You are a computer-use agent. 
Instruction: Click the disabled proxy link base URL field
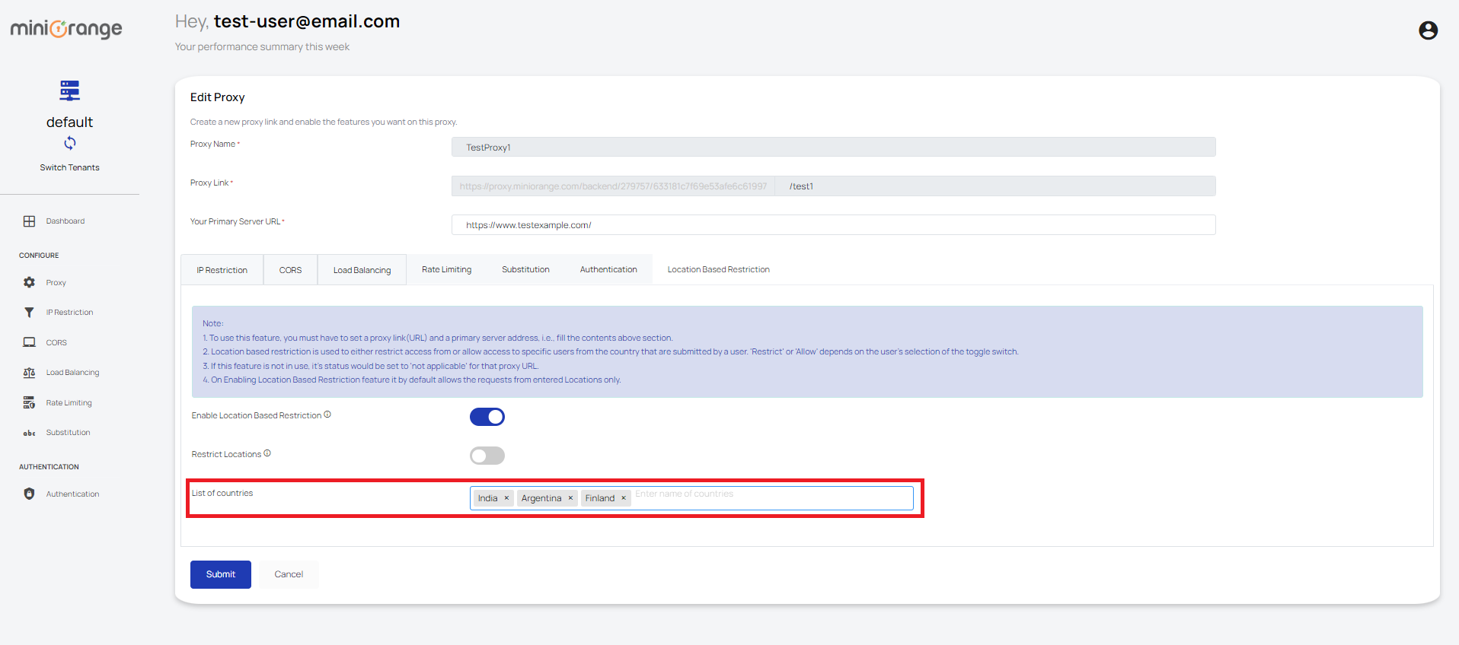coord(613,186)
